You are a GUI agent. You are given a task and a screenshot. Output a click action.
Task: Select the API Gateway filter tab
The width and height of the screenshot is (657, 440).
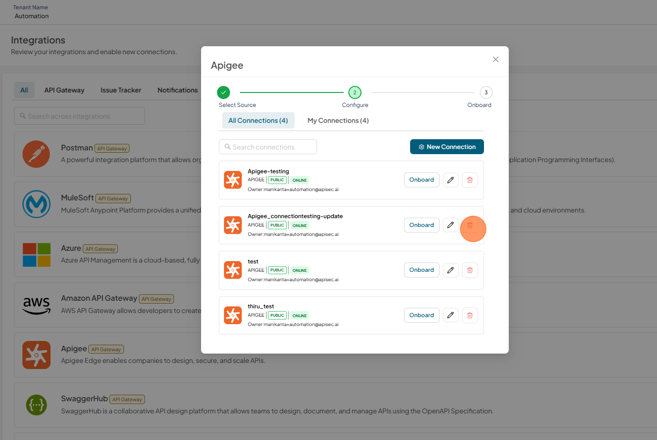click(65, 90)
